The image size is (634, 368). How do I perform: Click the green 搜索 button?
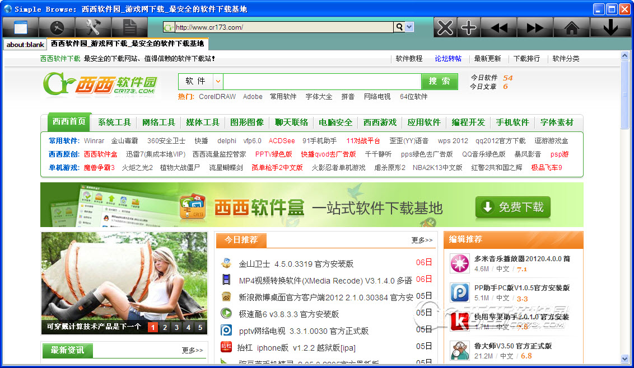coord(440,81)
